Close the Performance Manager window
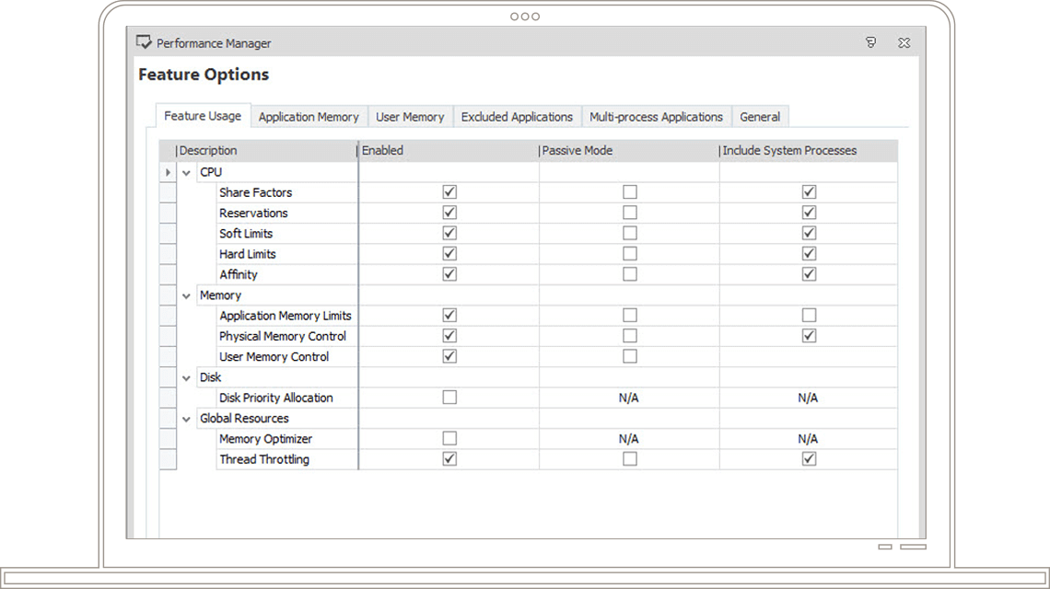Screen dimensions: 1050x589 tap(904, 42)
